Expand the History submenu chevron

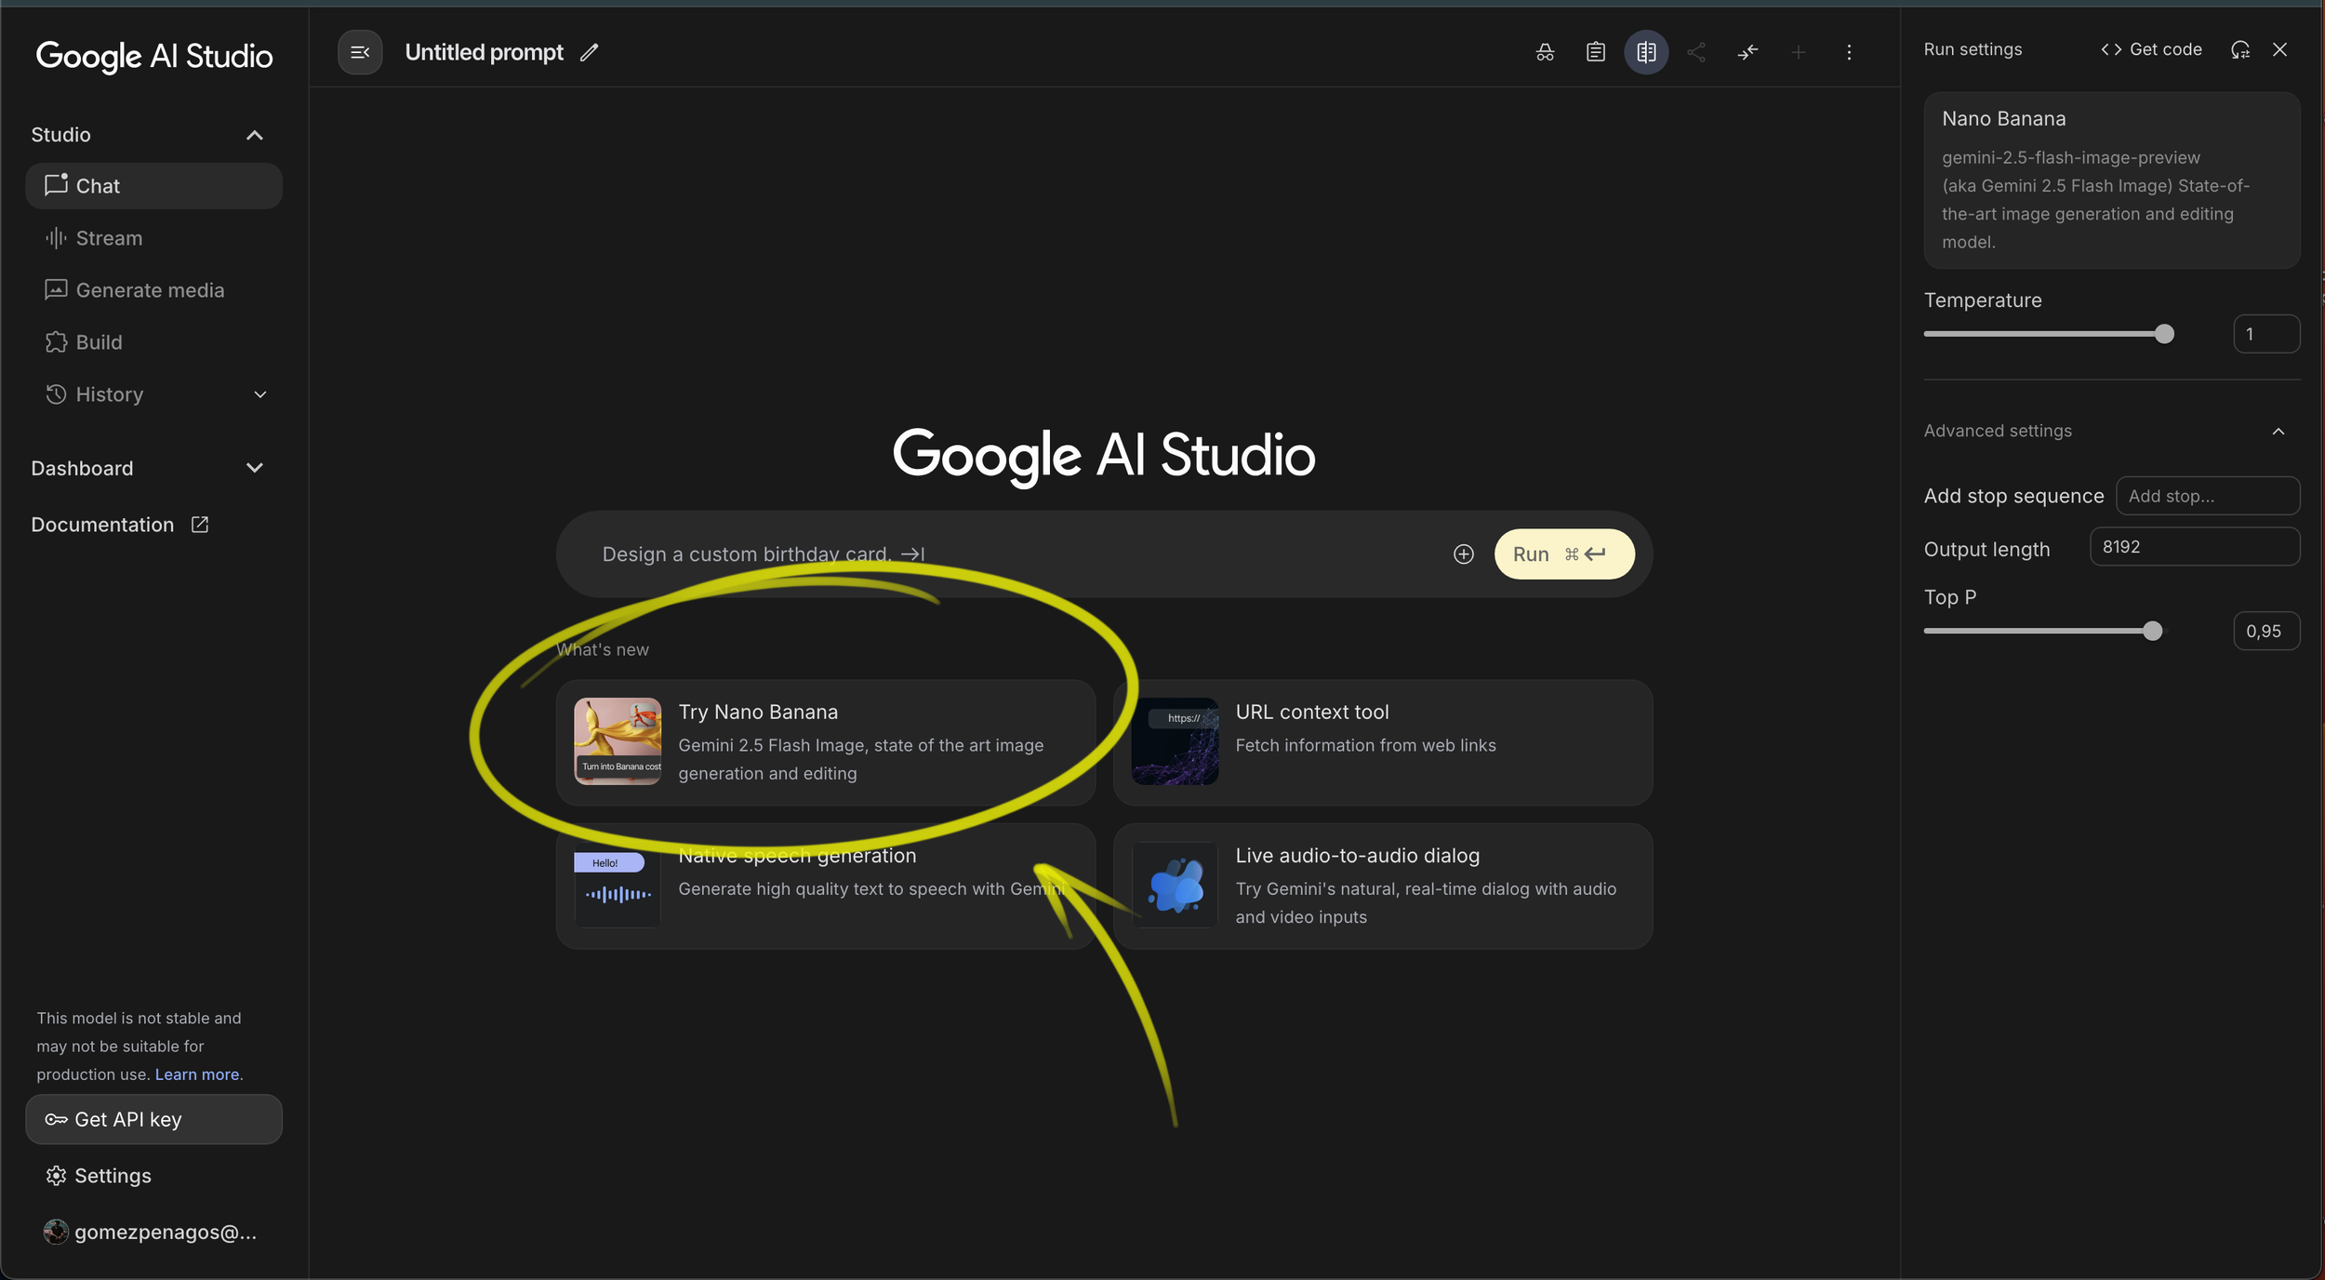260,394
